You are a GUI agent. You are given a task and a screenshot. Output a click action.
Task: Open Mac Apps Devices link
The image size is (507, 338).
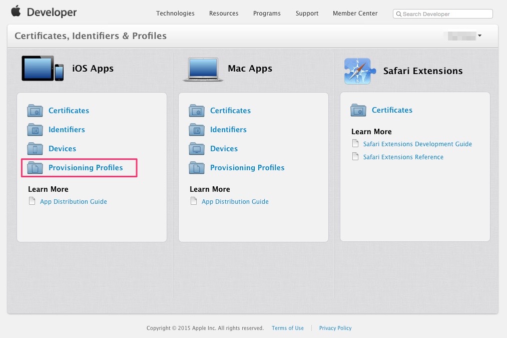tap(224, 149)
